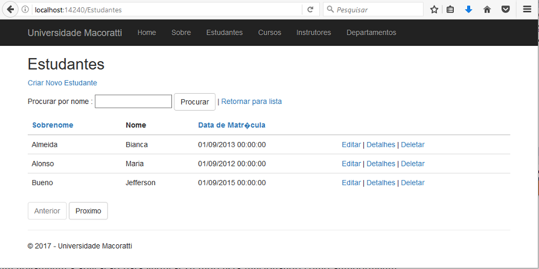Go back using browser back arrow

(x=10, y=9)
